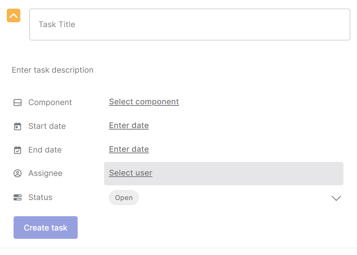Click the Task Title input field

(190, 24)
